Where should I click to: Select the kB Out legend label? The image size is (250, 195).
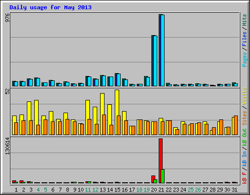244,137
